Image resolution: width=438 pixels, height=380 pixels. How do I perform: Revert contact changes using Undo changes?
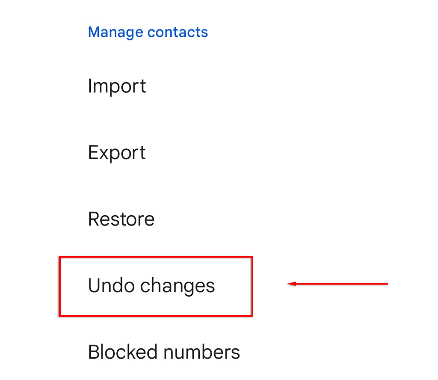tap(151, 286)
